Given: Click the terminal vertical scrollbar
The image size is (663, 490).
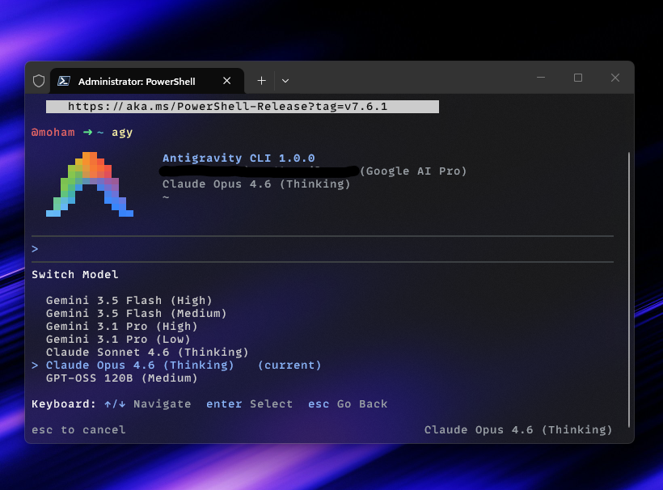Looking at the screenshot, I should [629, 289].
